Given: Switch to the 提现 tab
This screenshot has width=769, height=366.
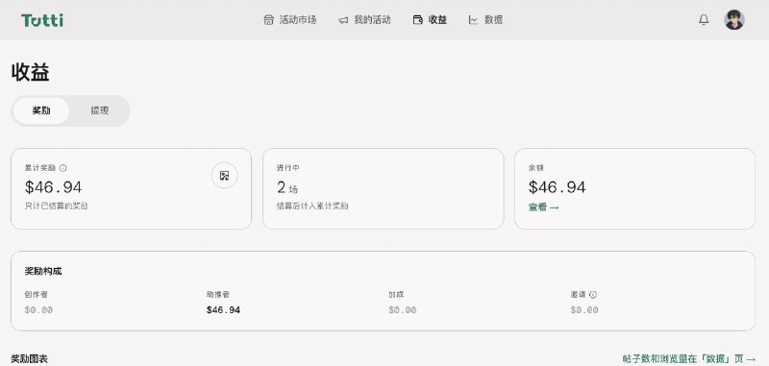Looking at the screenshot, I should pyautogui.click(x=100, y=110).
